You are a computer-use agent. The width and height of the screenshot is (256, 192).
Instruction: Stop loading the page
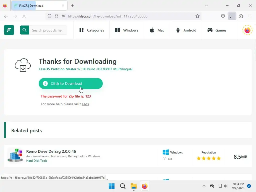pos(24,16)
